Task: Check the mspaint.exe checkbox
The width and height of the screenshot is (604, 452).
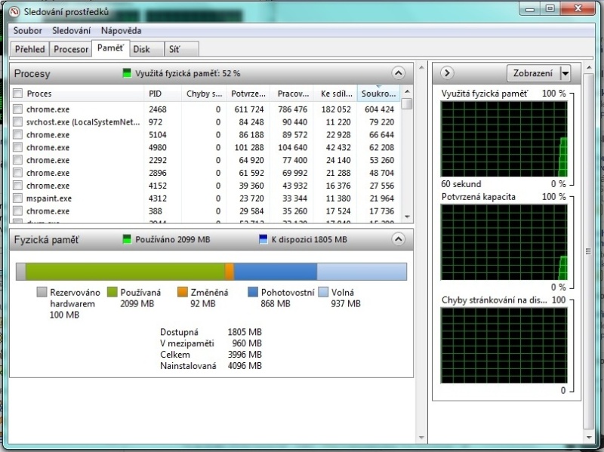Action: pos(17,198)
